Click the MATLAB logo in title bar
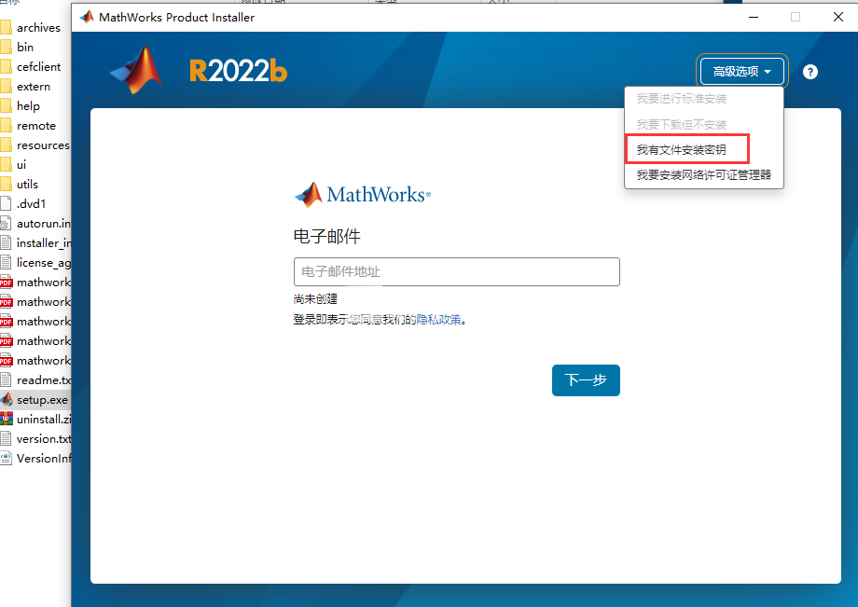This screenshot has height=607, width=858. (x=87, y=17)
